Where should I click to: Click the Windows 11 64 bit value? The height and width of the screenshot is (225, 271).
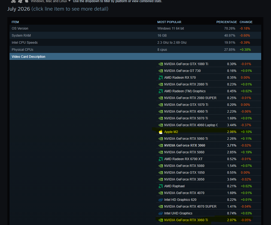(x=170, y=28)
